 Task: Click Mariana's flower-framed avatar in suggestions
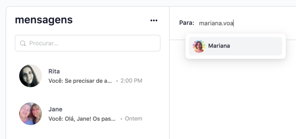click(x=199, y=46)
